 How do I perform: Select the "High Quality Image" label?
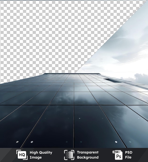point(41,155)
